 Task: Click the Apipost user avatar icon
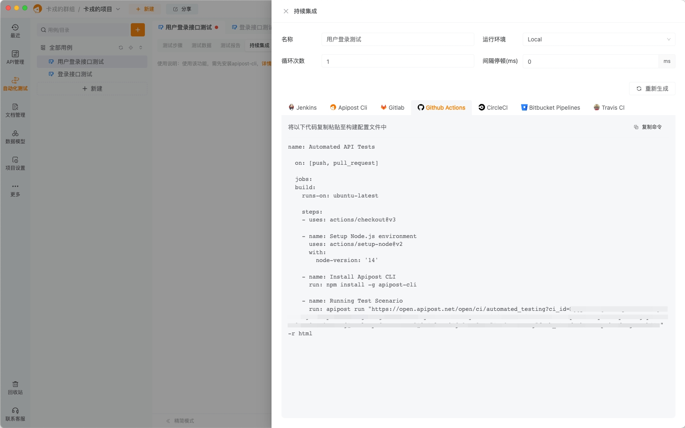pos(38,9)
